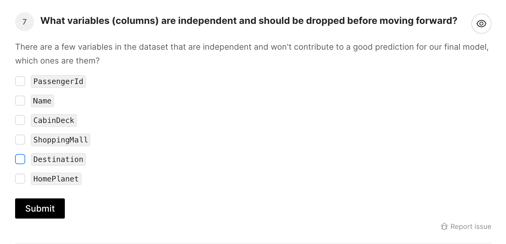Click the PassengerId code label

[x=58, y=81]
